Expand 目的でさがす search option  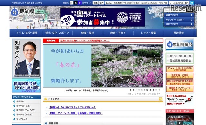coord(179,24)
